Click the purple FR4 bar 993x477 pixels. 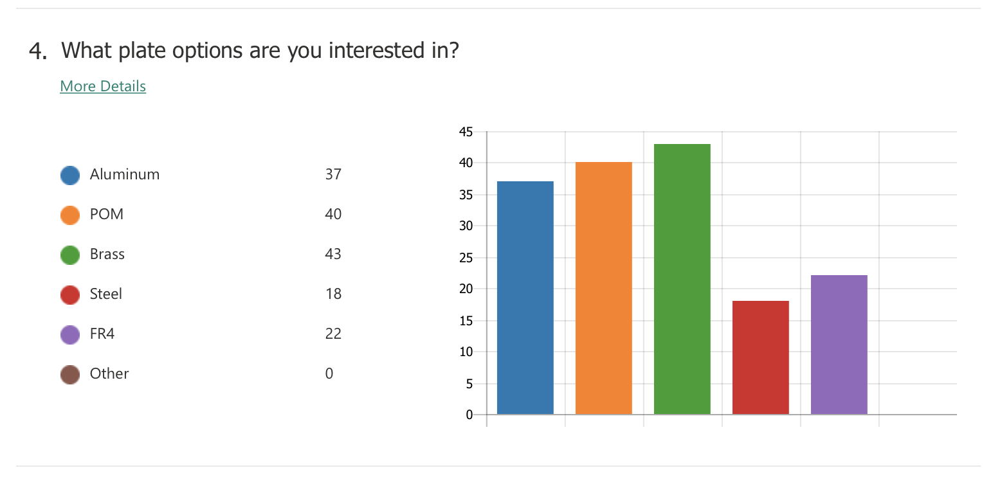pyautogui.click(x=839, y=345)
